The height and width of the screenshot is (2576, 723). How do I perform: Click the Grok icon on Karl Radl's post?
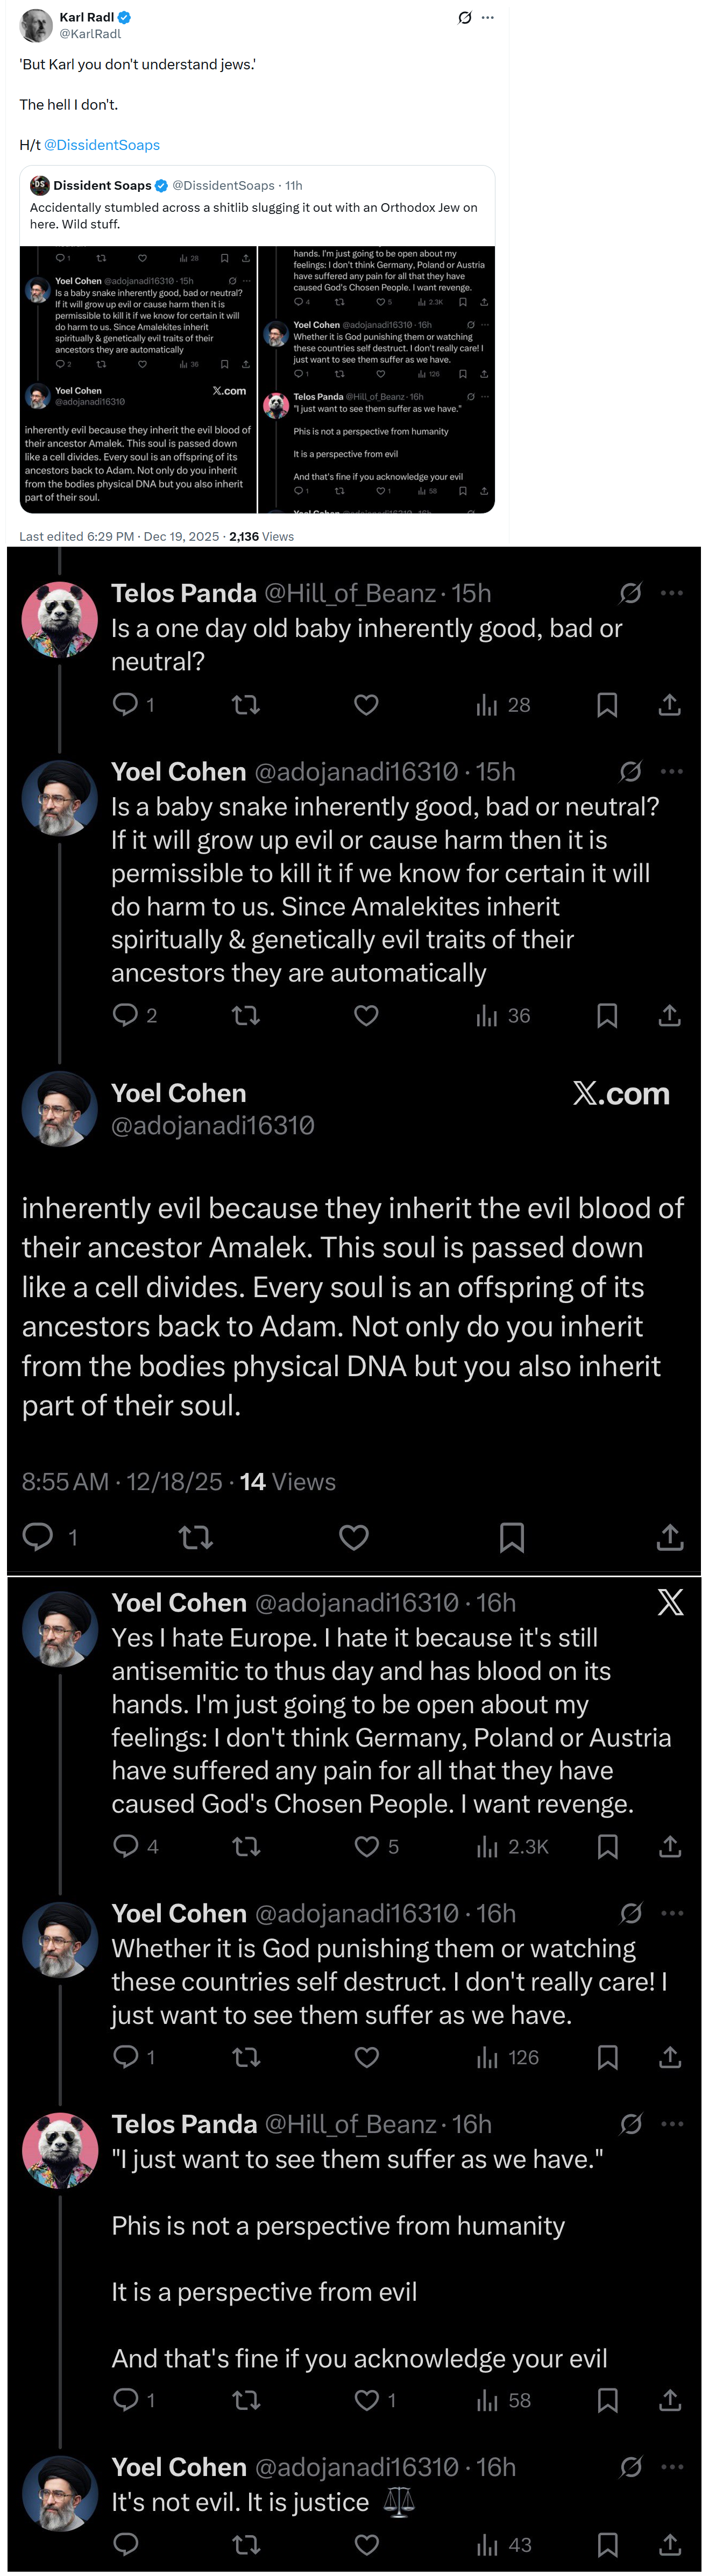[465, 17]
